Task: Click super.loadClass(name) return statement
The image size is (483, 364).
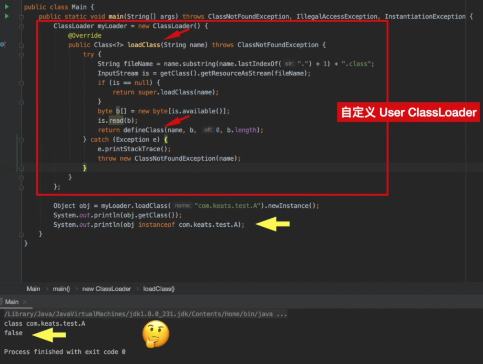Action: point(165,92)
